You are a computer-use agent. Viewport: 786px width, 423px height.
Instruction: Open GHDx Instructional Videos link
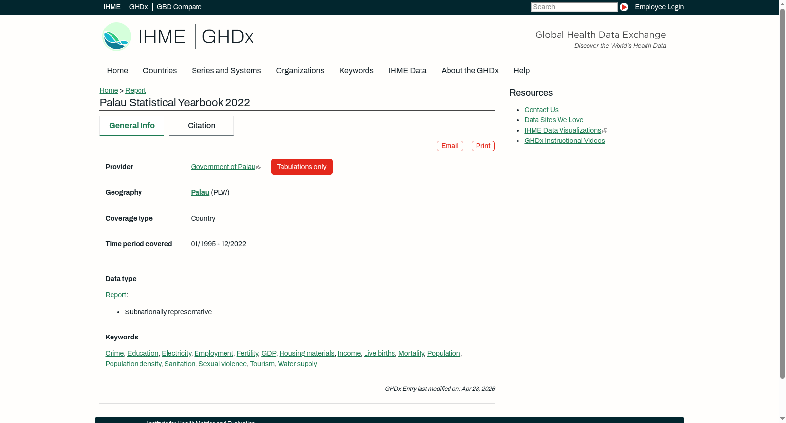coord(564,141)
